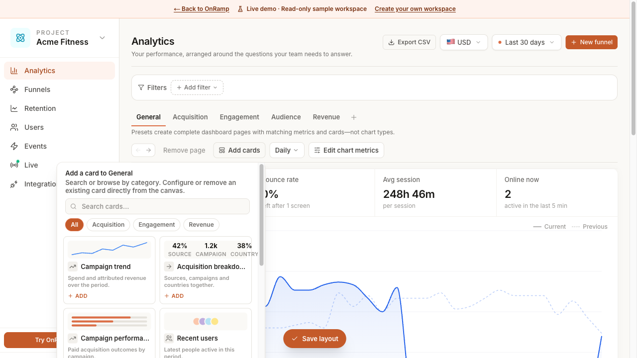Toggle the Current series in legend

[x=549, y=226]
